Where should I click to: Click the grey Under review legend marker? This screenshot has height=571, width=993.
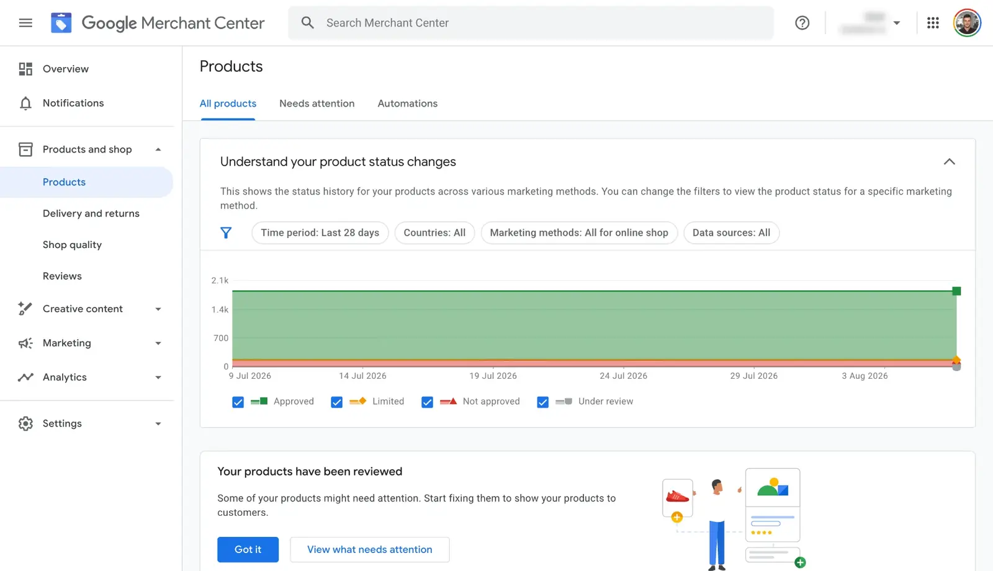564,401
